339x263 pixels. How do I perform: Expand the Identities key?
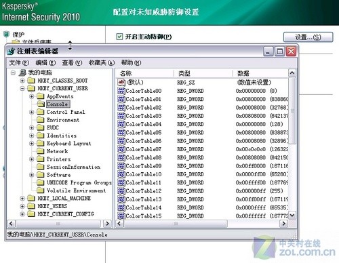(x=32, y=136)
